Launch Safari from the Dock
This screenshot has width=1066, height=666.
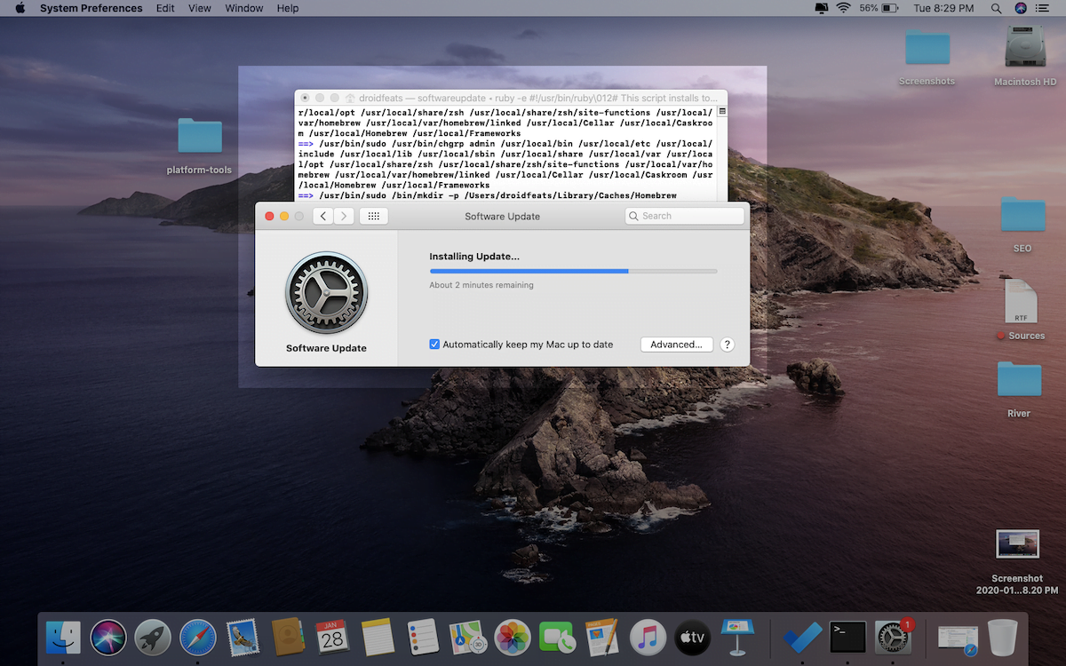197,637
